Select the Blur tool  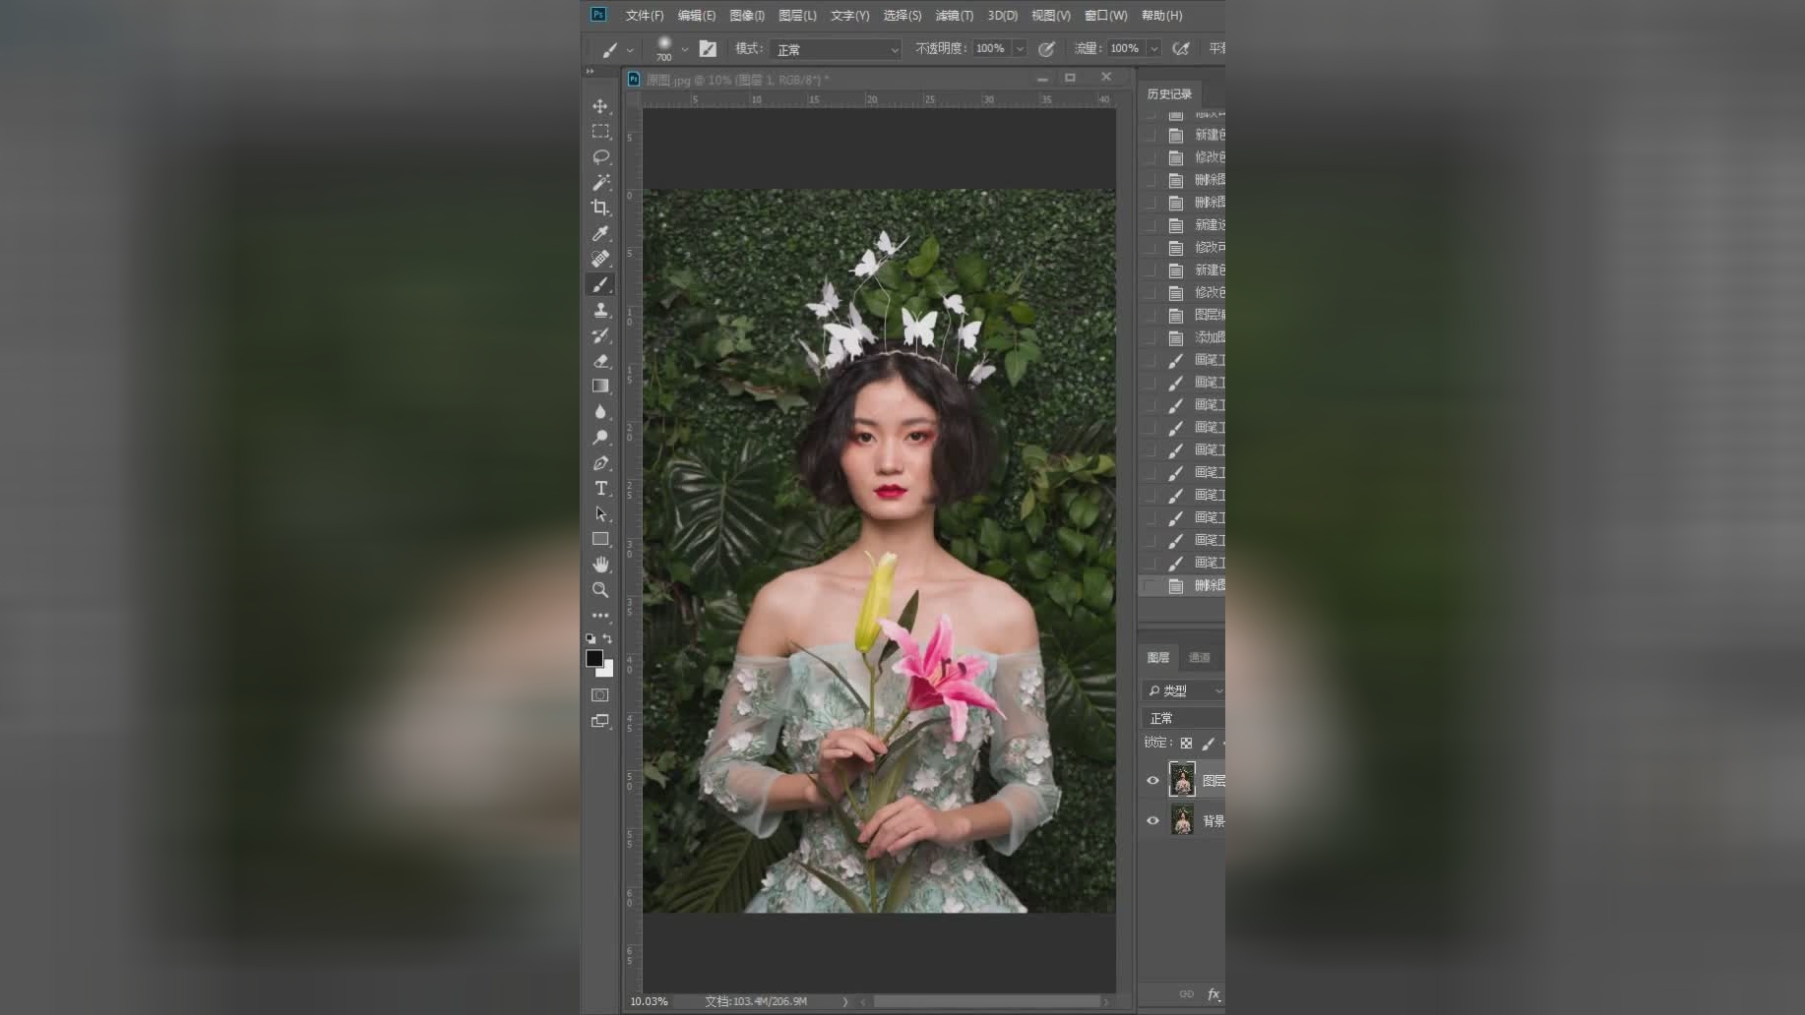(600, 412)
